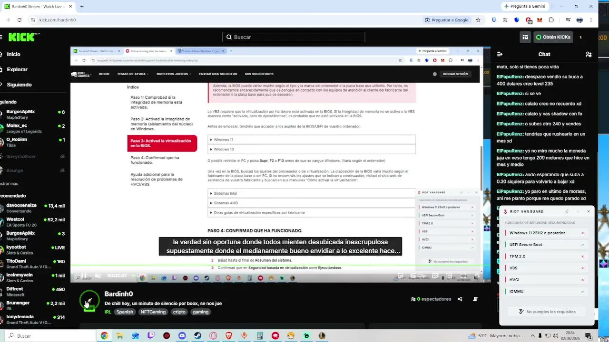Open O_Robinn channel in sidebar
This screenshot has width=609, height=342.
point(33,142)
